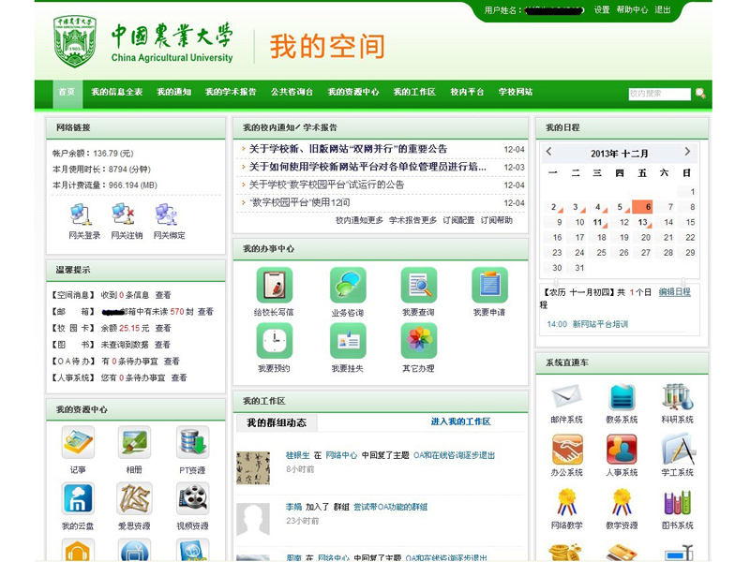Open 我的通知 in navigation bar
This screenshot has width=750, height=562.
click(174, 92)
